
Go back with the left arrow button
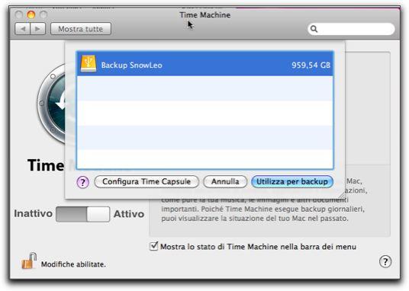tap(23, 29)
